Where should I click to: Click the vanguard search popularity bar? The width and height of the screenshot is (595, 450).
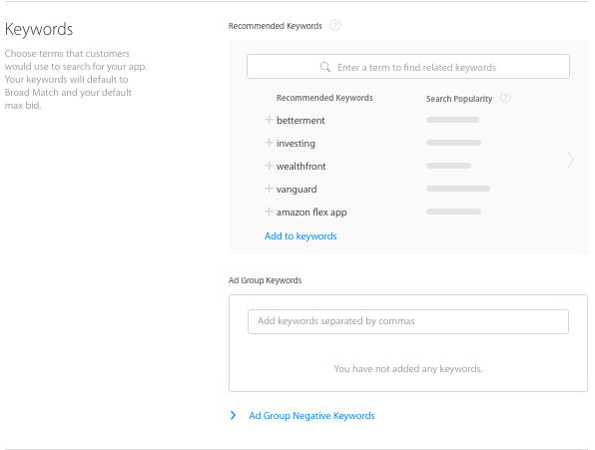(x=458, y=189)
